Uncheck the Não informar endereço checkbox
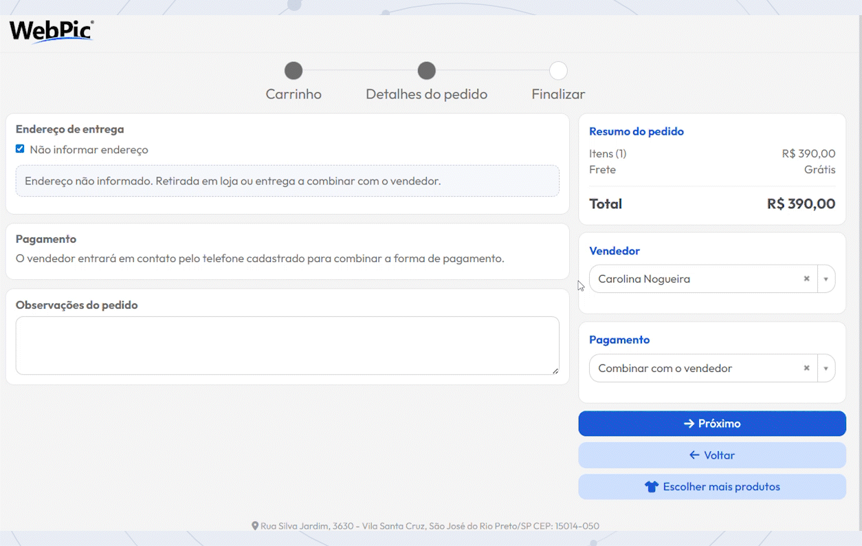This screenshot has width=862, height=546. click(x=20, y=149)
